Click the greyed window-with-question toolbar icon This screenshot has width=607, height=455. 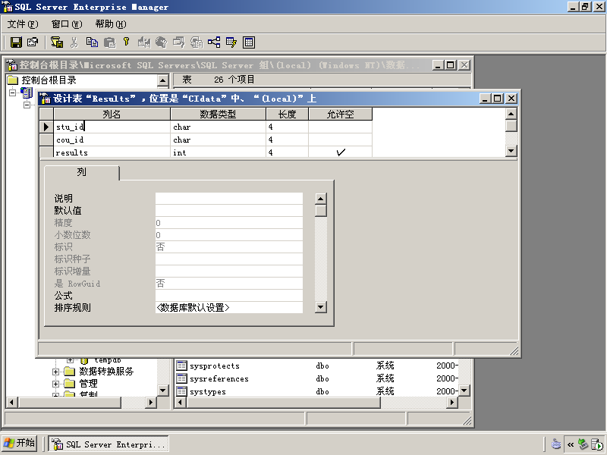coord(179,42)
